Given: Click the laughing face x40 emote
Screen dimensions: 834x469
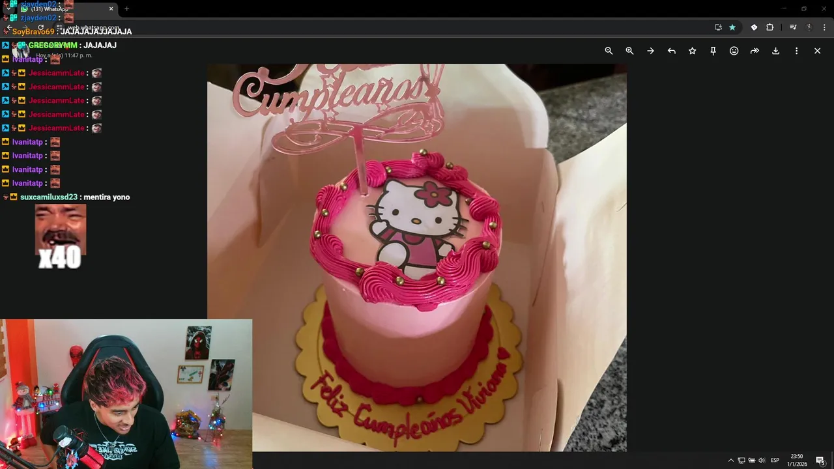Looking at the screenshot, I should (x=60, y=236).
